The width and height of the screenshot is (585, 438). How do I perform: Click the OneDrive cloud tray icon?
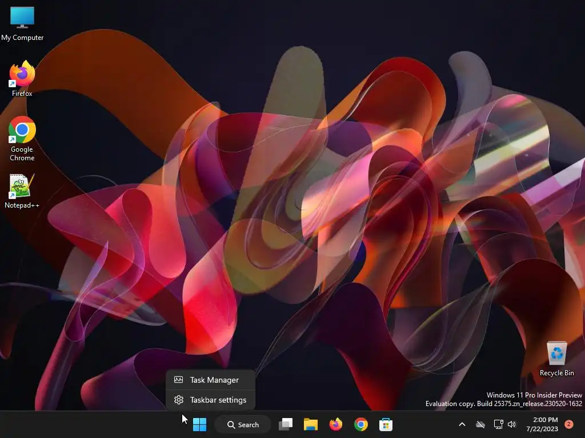click(480, 424)
